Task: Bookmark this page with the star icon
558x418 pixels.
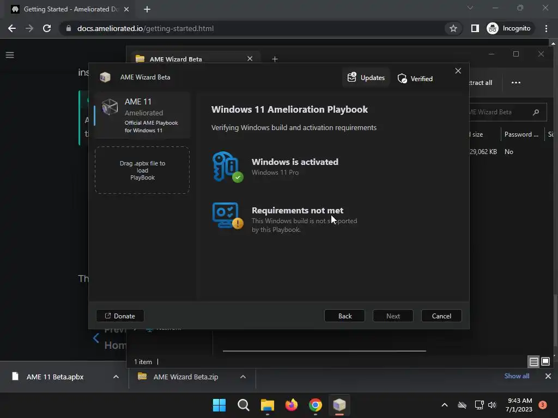Action: tap(453, 28)
